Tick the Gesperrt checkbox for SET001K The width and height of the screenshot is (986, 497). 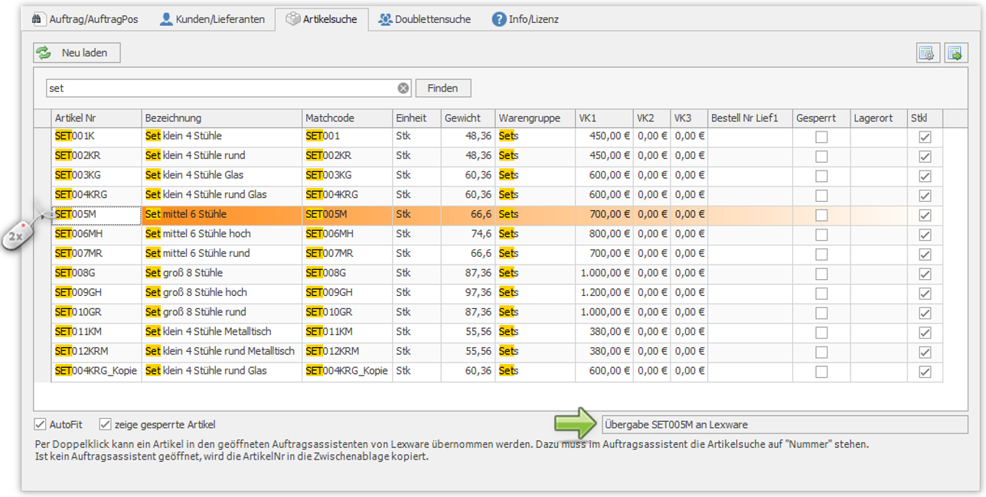tap(821, 137)
